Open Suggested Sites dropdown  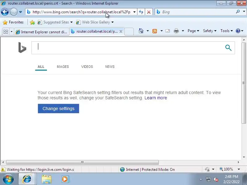click(55, 22)
